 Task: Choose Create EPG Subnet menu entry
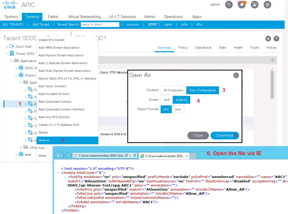coord(67,40)
